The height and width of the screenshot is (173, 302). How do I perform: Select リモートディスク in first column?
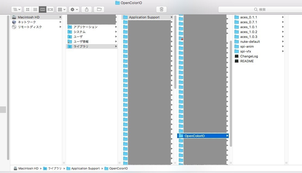[x=37, y=27]
